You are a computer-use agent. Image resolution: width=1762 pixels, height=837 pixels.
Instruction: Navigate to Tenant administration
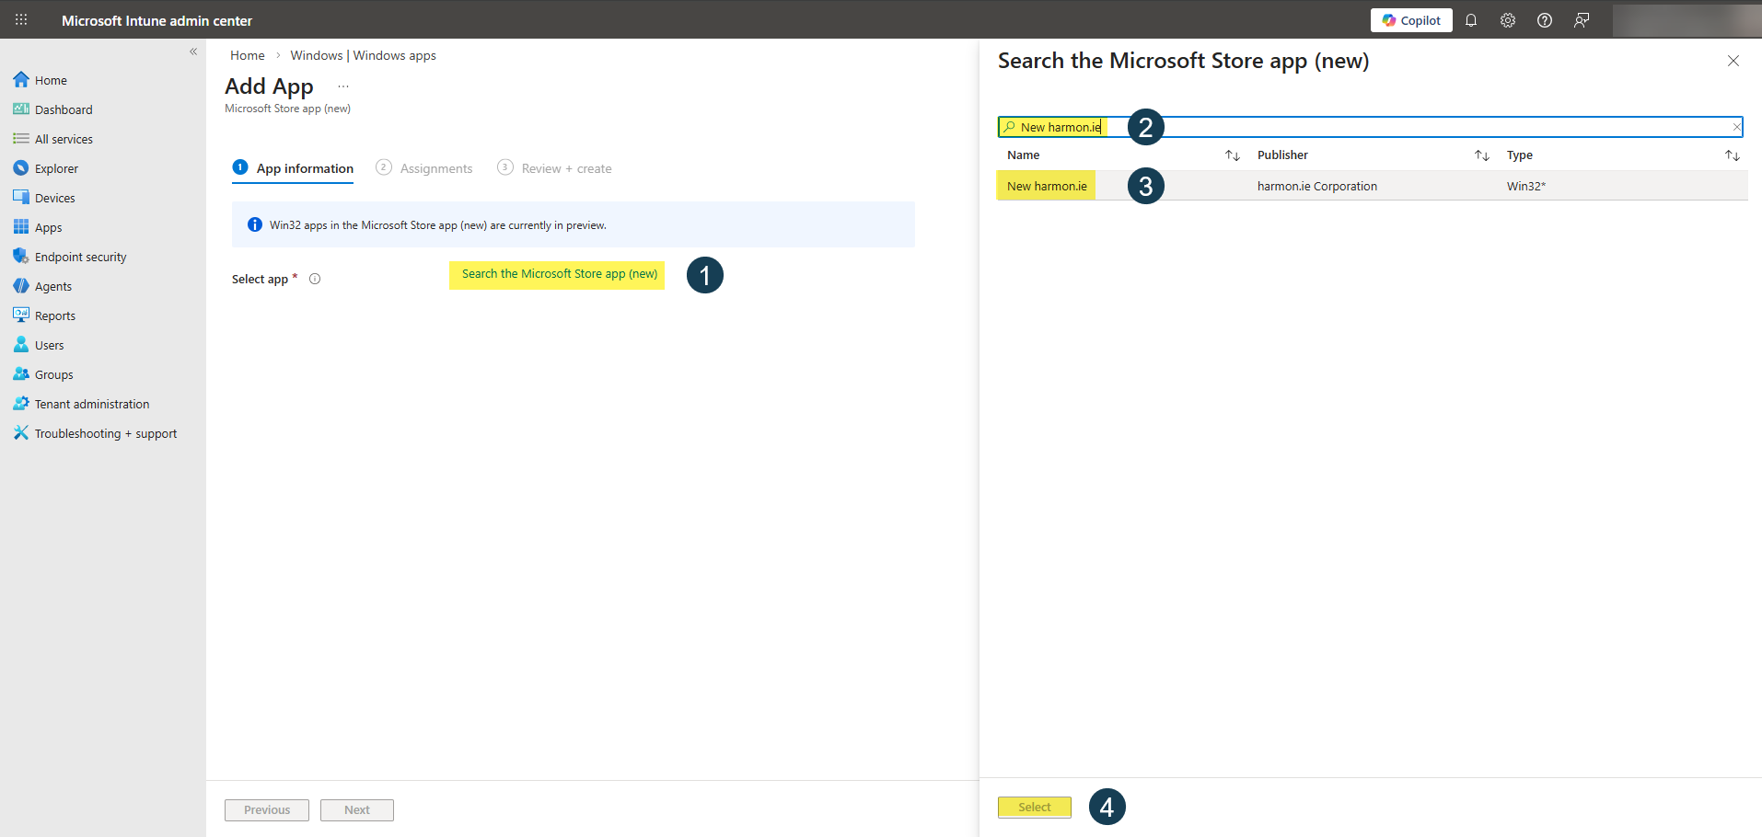tap(91, 403)
